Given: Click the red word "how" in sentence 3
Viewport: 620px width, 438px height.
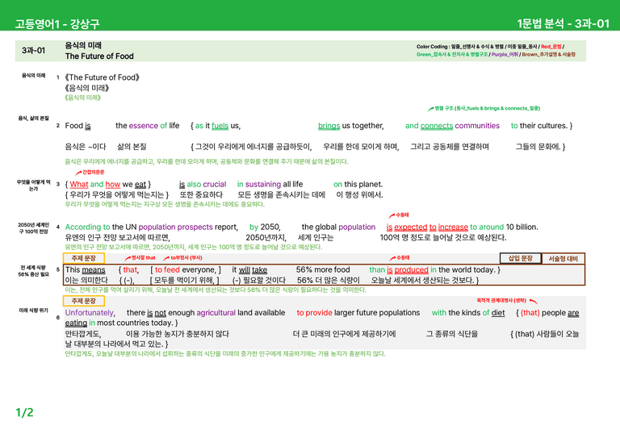Looking at the screenshot, I should 113,185.
